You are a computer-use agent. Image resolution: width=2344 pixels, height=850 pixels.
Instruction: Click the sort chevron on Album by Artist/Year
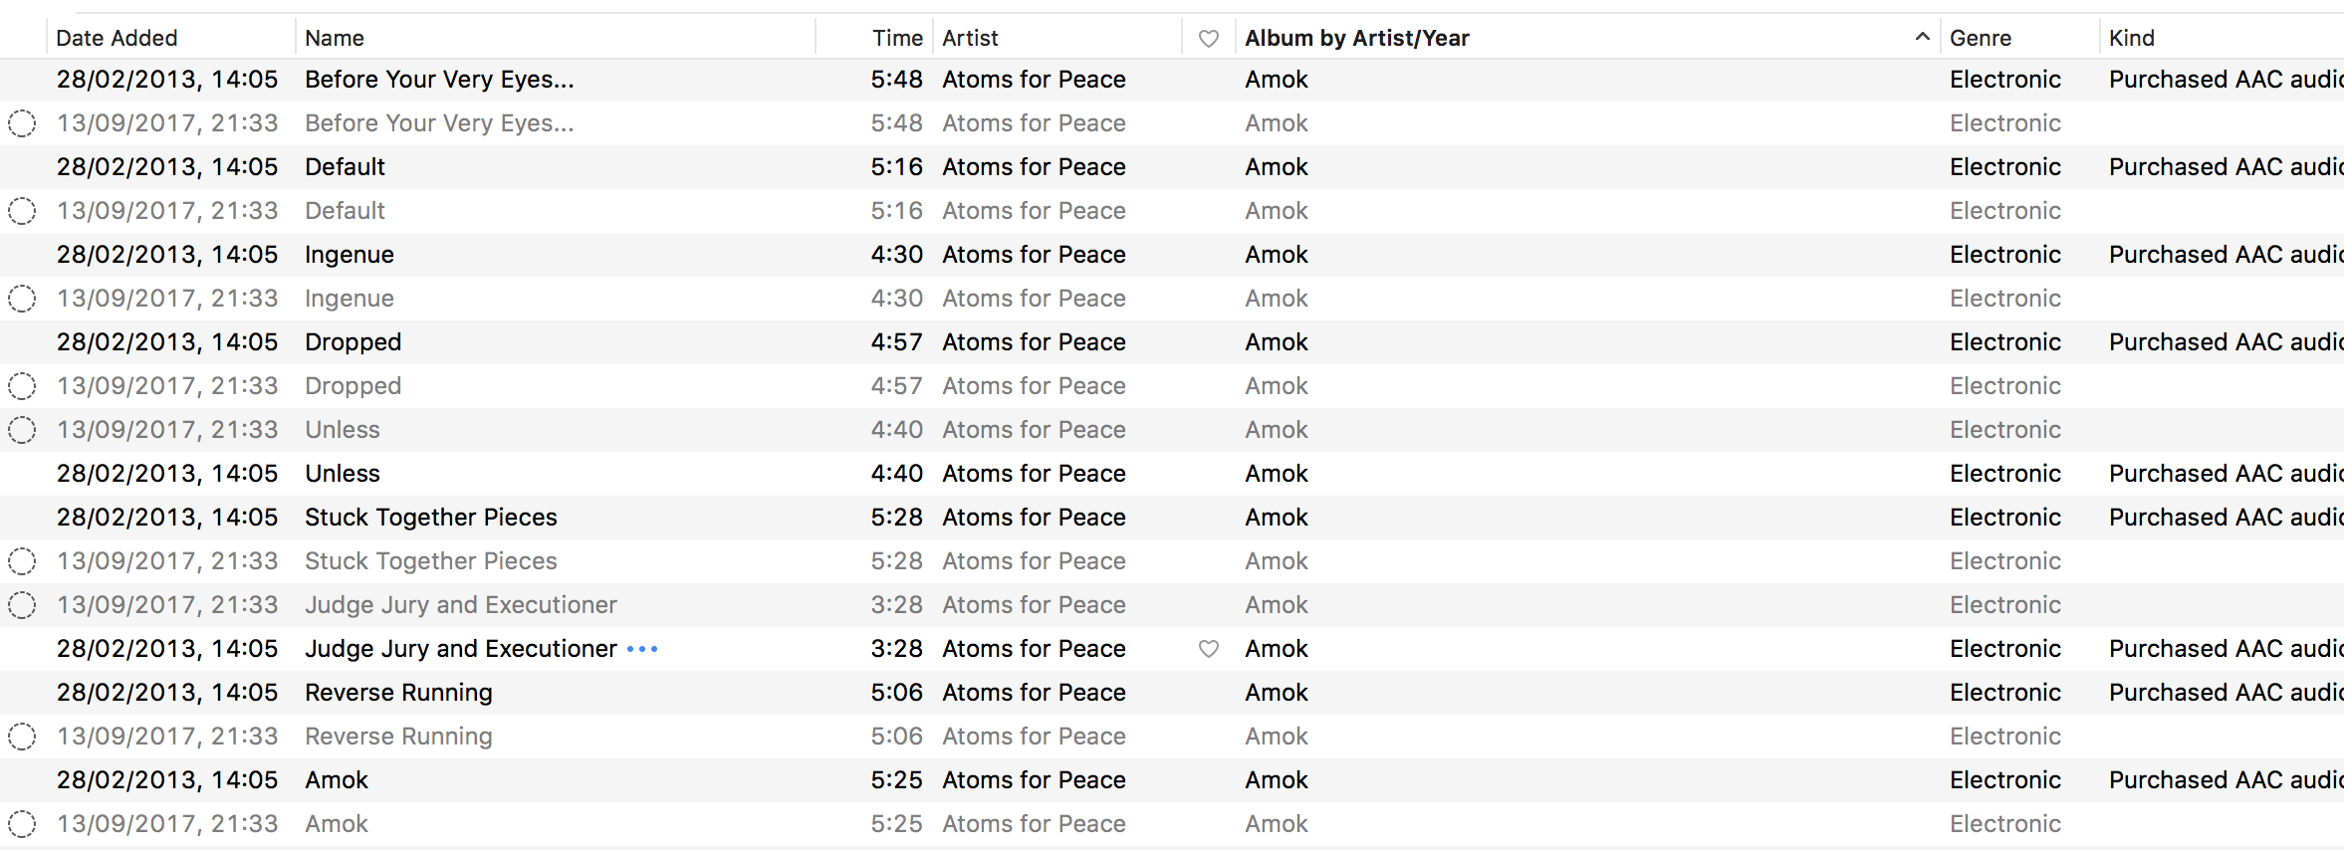click(x=1920, y=37)
